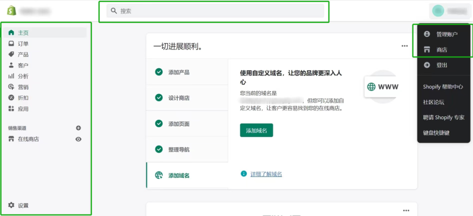Open 应用 apps section

[23, 109]
